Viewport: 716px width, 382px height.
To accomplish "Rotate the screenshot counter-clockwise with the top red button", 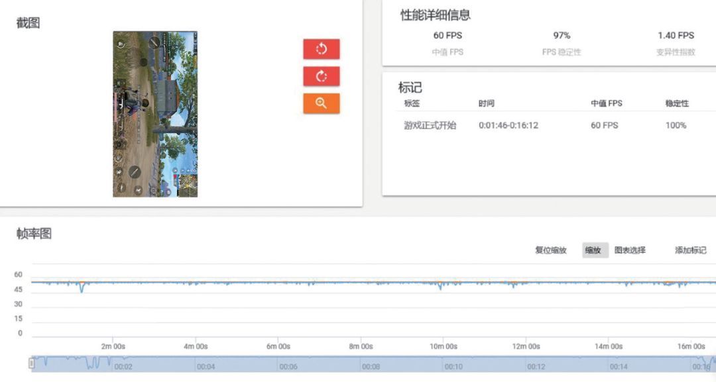I will click(321, 49).
